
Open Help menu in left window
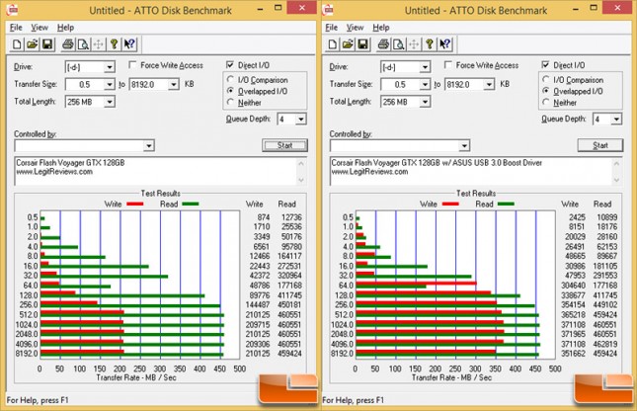65,28
